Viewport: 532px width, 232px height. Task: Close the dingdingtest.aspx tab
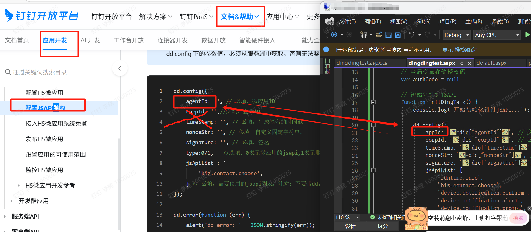[469, 63]
